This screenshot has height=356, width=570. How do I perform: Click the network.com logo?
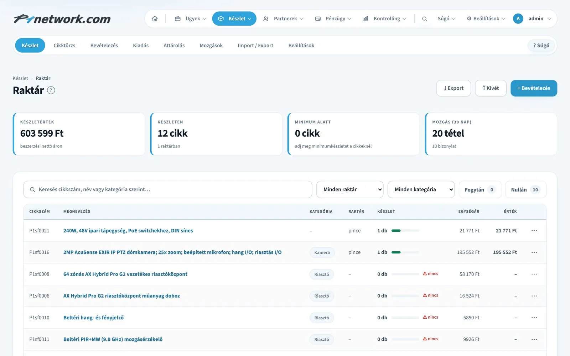[x=62, y=19]
